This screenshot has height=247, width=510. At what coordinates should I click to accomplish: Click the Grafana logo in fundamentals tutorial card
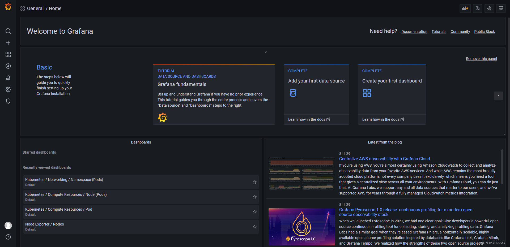tap(162, 117)
